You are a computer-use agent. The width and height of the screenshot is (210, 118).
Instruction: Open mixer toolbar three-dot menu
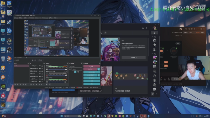click(x=50, y=84)
